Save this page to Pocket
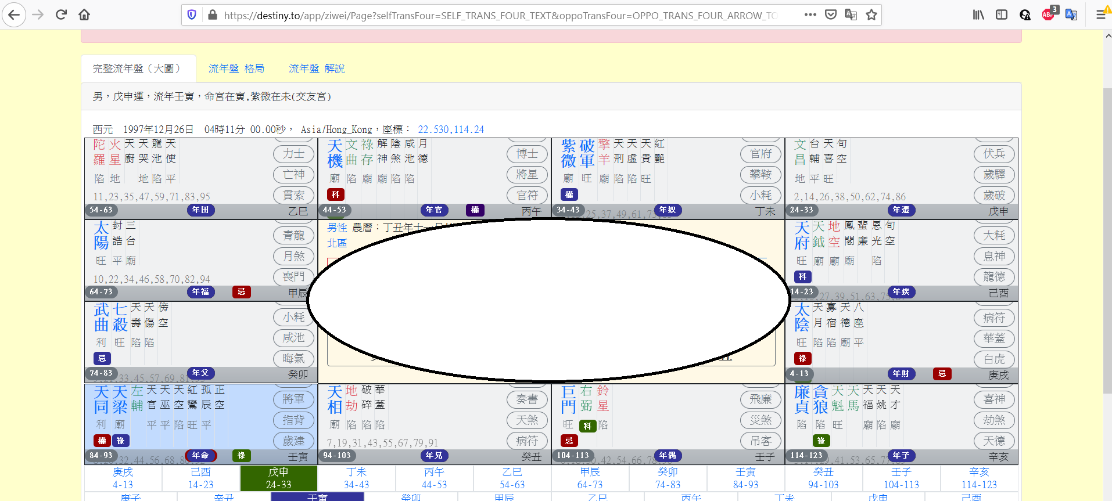The height and width of the screenshot is (501, 1112). point(831,15)
